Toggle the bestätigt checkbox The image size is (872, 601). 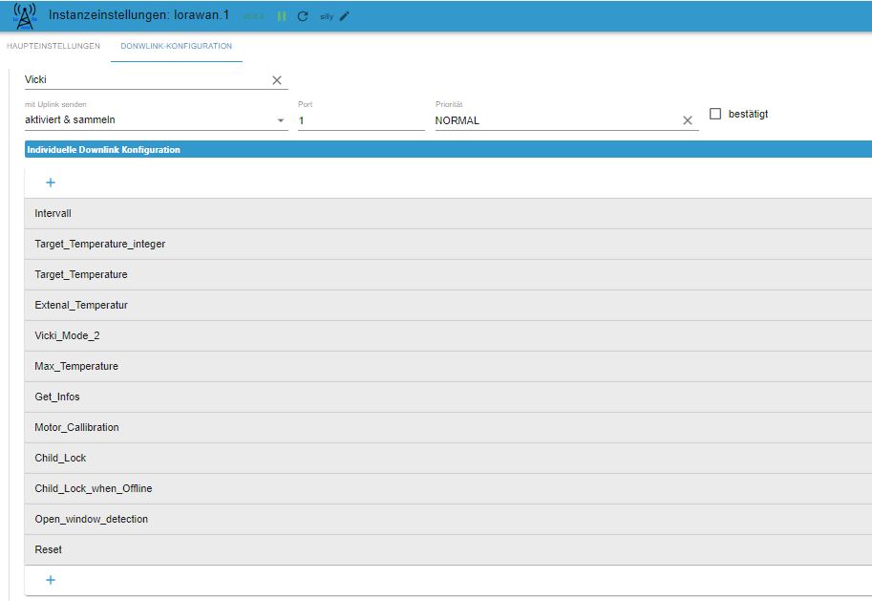pyautogui.click(x=715, y=114)
